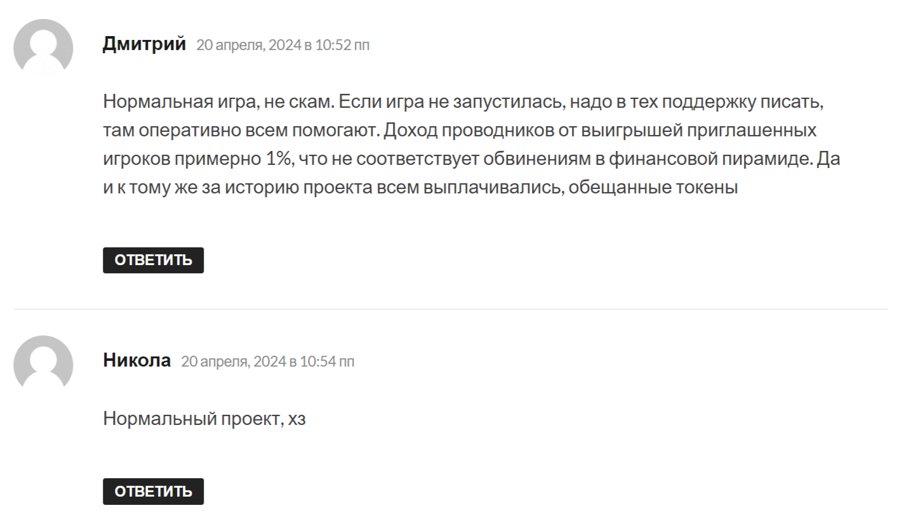Click the word "обвинениям" in the comment
The height and width of the screenshot is (529, 909).
[536, 159]
